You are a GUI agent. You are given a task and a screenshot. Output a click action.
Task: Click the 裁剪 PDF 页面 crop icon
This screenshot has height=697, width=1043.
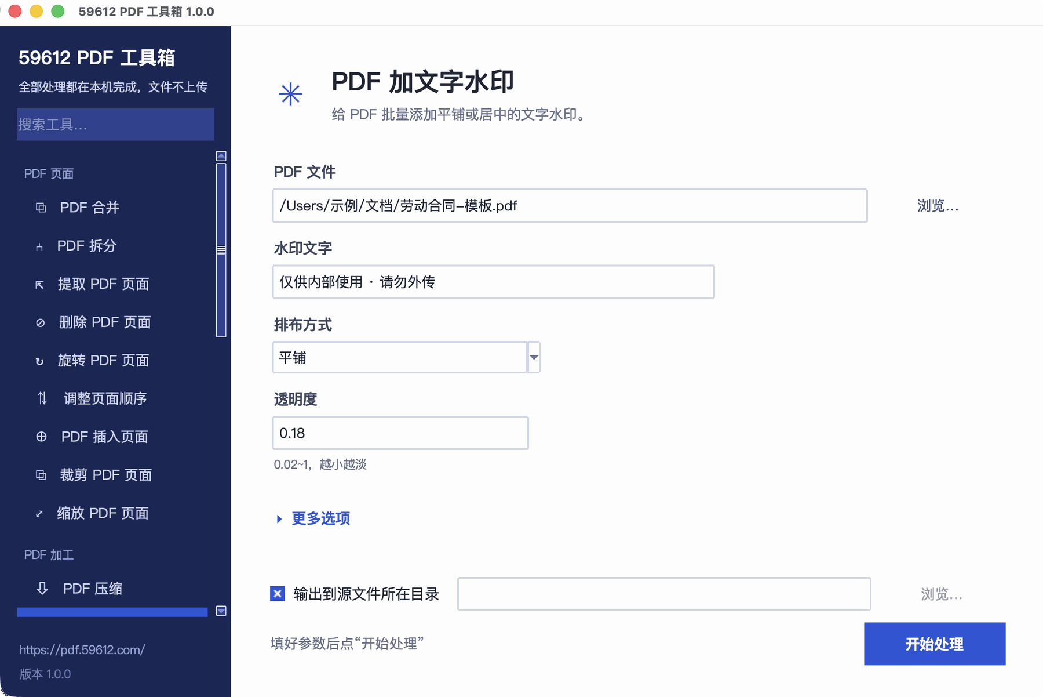pos(41,475)
